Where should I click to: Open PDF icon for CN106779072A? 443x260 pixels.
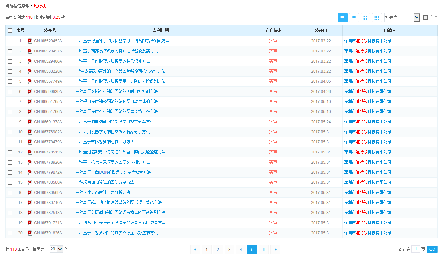click(30, 172)
